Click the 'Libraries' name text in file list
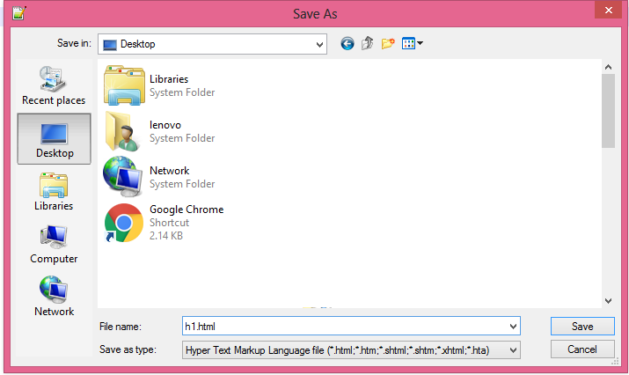 (x=169, y=79)
